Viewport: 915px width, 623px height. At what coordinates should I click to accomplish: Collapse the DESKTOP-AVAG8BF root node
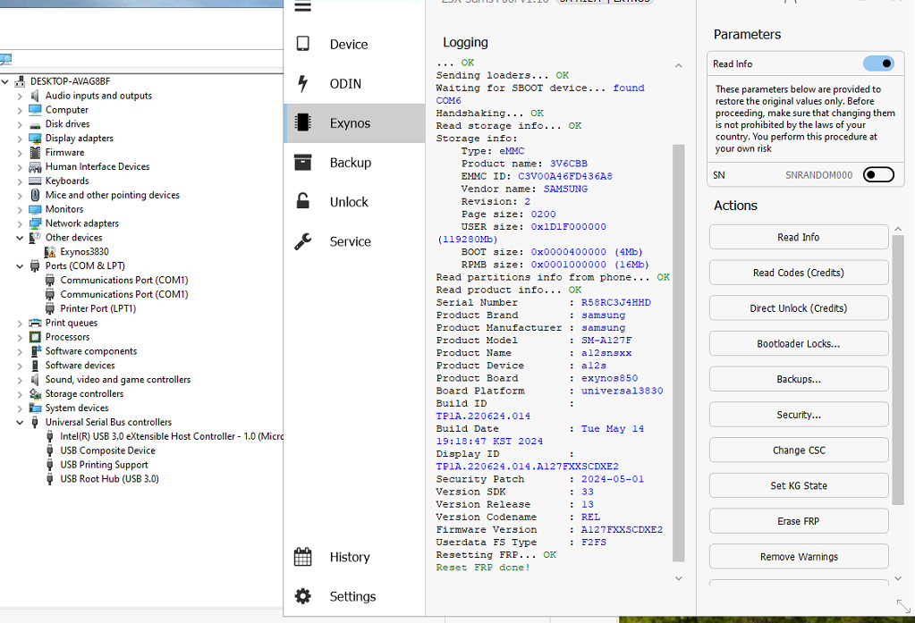pyautogui.click(x=5, y=81)
